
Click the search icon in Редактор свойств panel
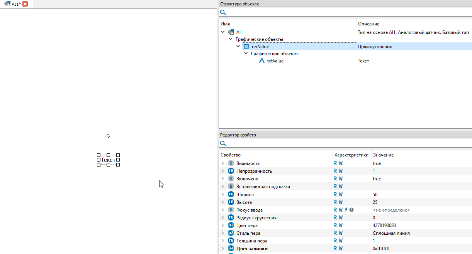[223, 143]
